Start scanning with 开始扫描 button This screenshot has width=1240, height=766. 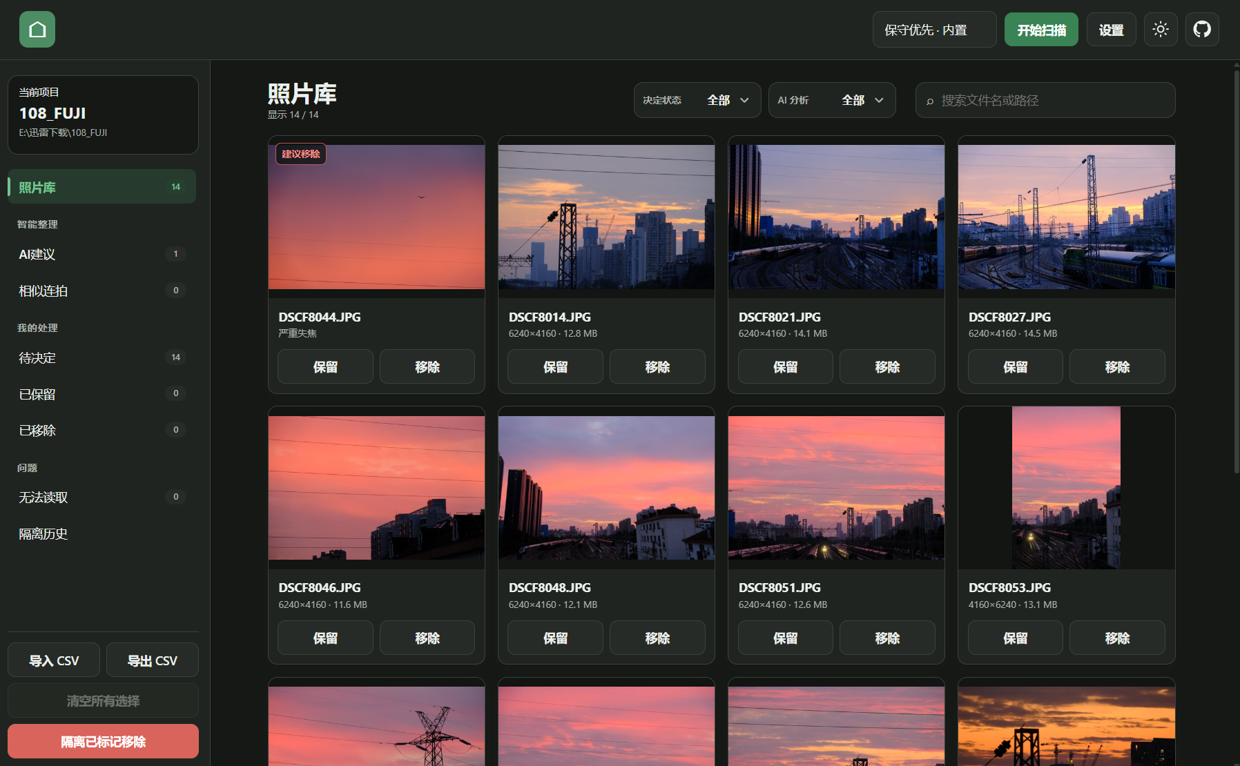click(1041, 30)
